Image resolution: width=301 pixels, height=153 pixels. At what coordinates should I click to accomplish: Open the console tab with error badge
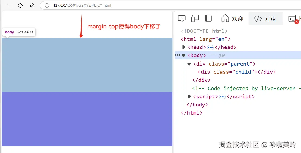(293, 19)
